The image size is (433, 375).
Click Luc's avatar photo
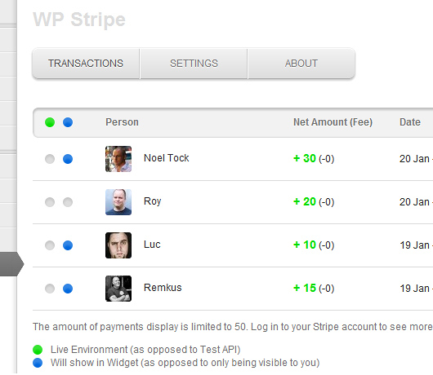tap(118, 245)
